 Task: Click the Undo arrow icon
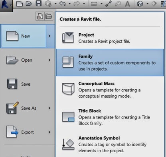click(63, 4)
